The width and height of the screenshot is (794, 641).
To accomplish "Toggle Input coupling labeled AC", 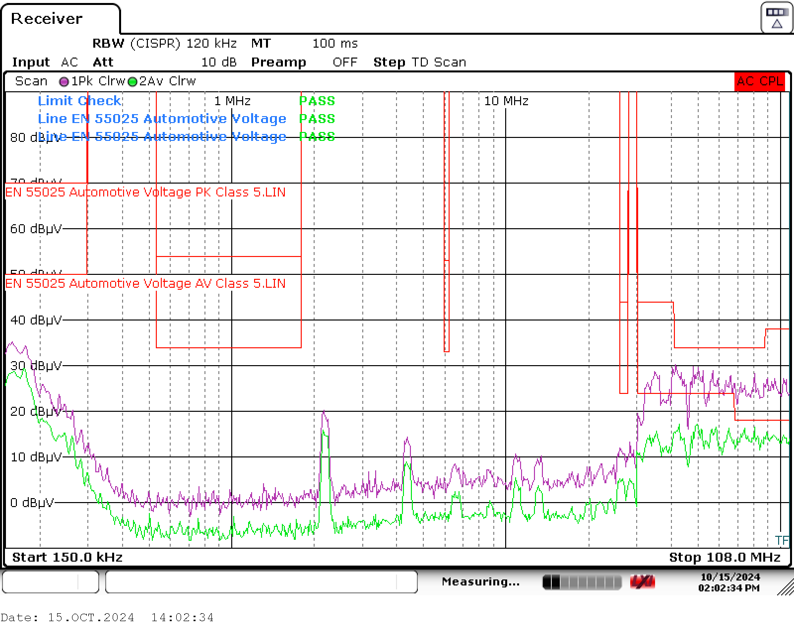I will (x=69, y=62).
